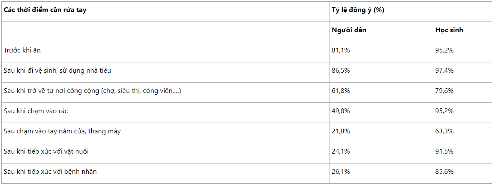Click the 86,5% value

[x=341, y=71]
